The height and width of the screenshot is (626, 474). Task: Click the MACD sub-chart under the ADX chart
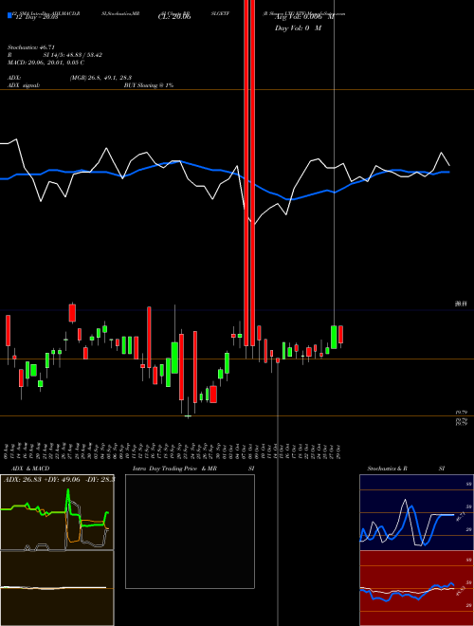point(57,588)
